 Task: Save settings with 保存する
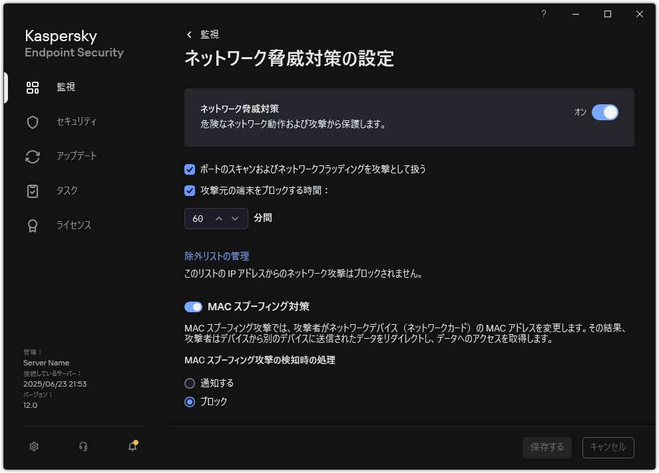tap(547, 447)
